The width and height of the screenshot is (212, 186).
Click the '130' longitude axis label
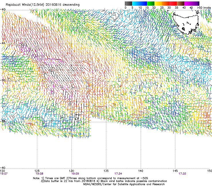point(72,171)
